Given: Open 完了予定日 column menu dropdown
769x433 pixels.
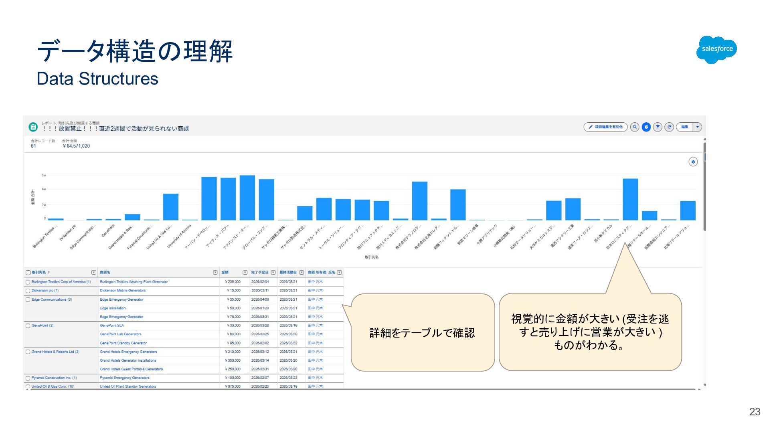Looking at the screenshot, I should [273, 273].
